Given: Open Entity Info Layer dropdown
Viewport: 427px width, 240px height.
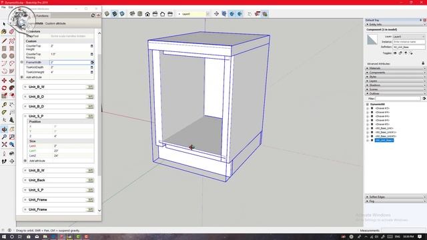Looking at the screenshot, I should click(408, 37).
